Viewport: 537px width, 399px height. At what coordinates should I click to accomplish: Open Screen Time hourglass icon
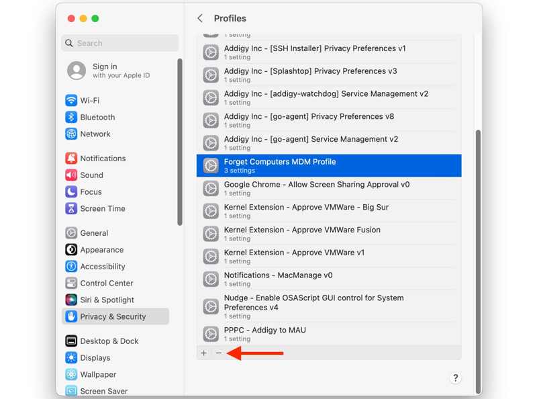pos(71,208)
